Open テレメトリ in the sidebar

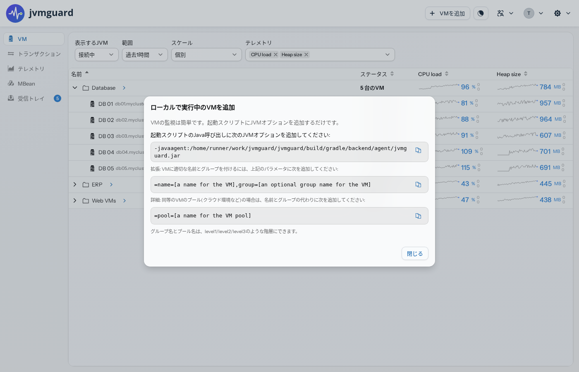coord(34,69)
